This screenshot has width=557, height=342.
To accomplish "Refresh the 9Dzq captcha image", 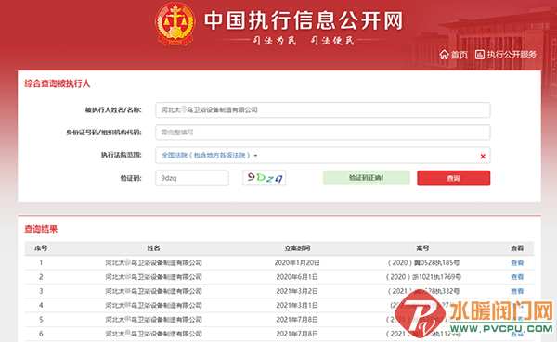I will pos(264,178).
